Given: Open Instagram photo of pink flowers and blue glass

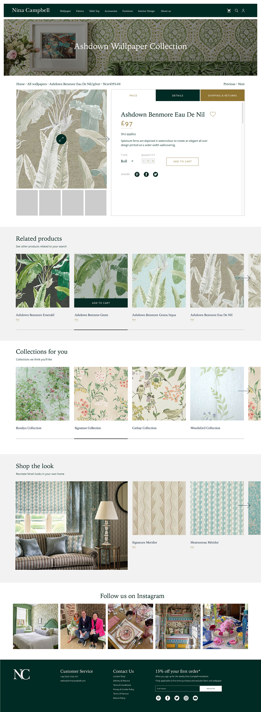Looking at the screenshot, I should 225,626.
